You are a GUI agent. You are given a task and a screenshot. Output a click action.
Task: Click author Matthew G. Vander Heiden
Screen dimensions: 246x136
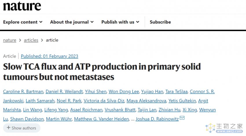point(102,119)
